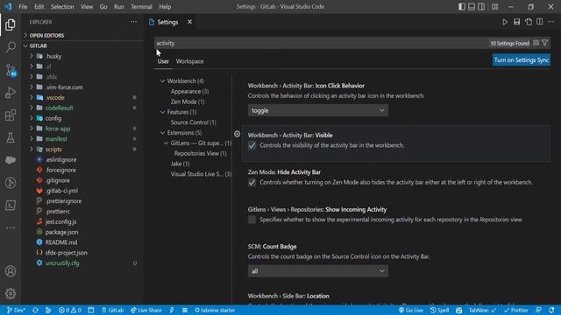Viewport: 561px width, 315px height.
Task: Open the Search view in activity bar
Action: click(11, 47)
